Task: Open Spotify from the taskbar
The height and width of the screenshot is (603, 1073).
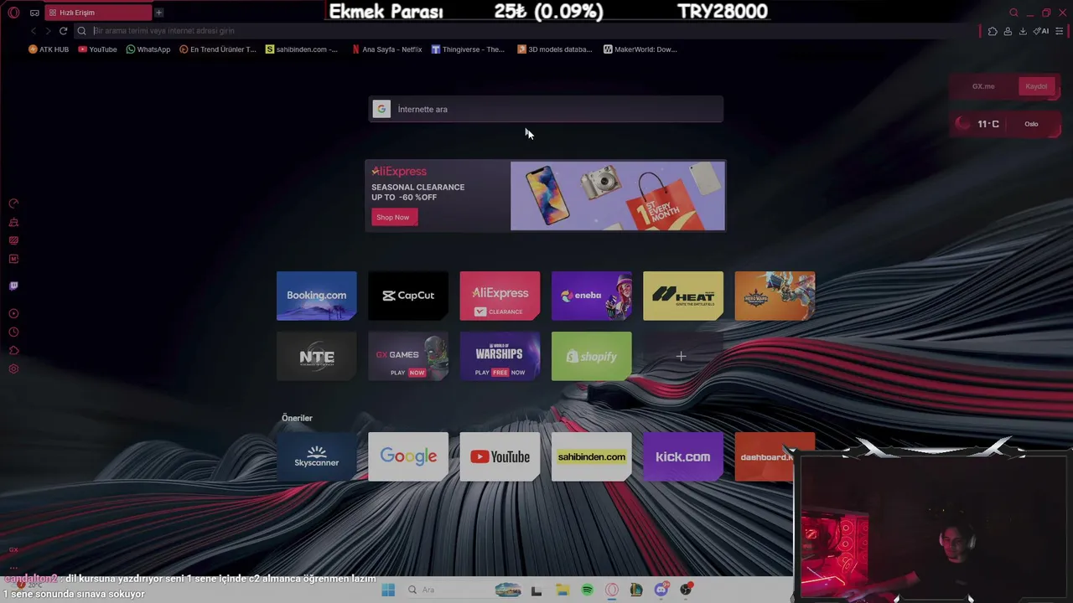Action: click(x=587, y=590)
